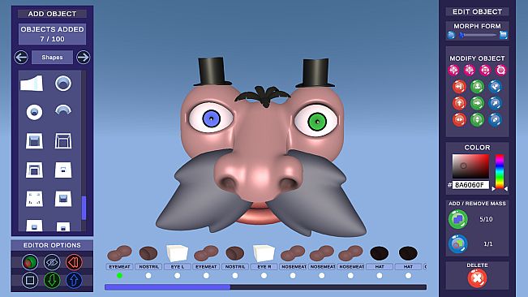Click the blue up arrow editor option
This screenshot has height=297, width=528.
74,280
